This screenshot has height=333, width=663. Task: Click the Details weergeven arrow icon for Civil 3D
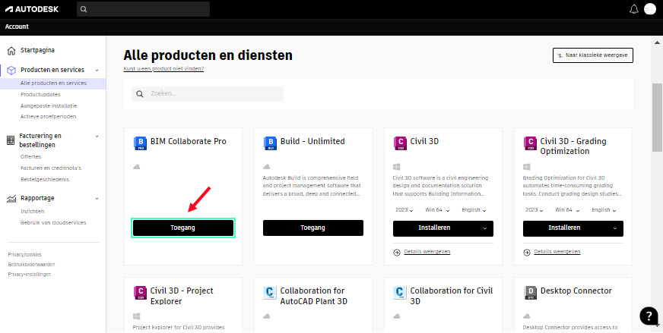[x=397, y=252]
